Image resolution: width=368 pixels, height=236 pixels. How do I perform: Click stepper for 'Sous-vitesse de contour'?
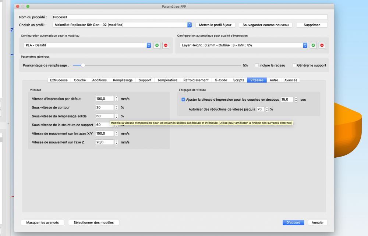click(116, 108)
